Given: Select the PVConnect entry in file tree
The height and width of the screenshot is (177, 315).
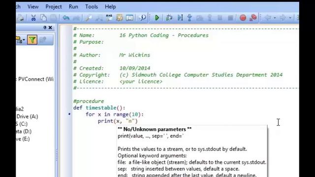Looking at the screenshot, I should pyautogui.click(x=35, y=79).
